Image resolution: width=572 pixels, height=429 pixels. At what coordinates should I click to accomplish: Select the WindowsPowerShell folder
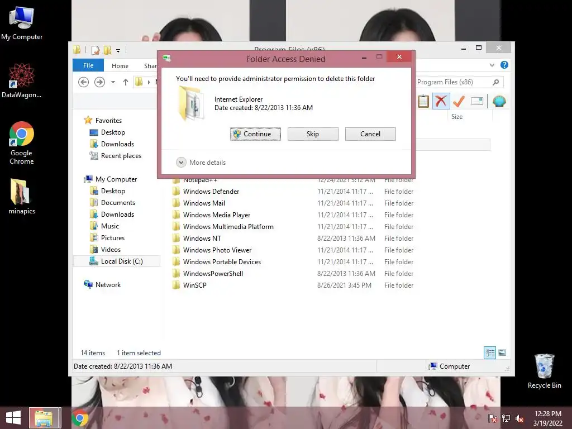tap(213, 274)
